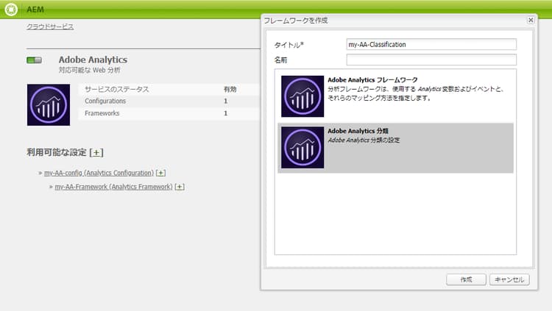Click the Adobe Analytics logo thumbnail on the services page

click(49, 105)
